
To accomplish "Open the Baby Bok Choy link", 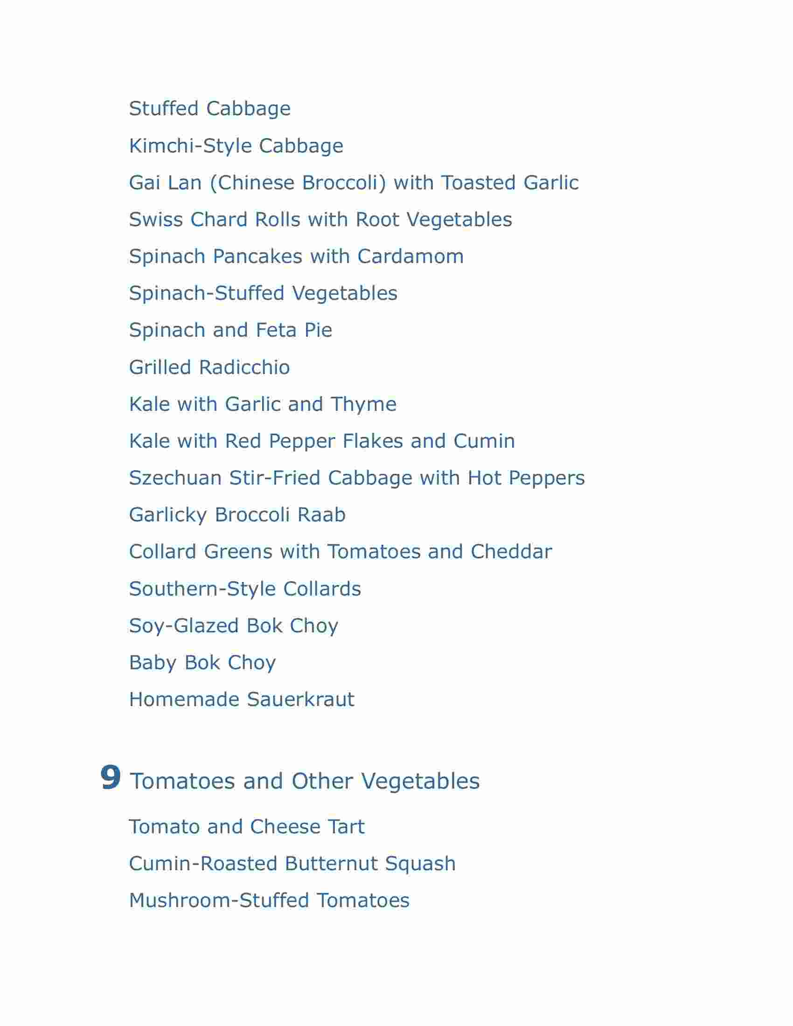I will coord(202,663).
